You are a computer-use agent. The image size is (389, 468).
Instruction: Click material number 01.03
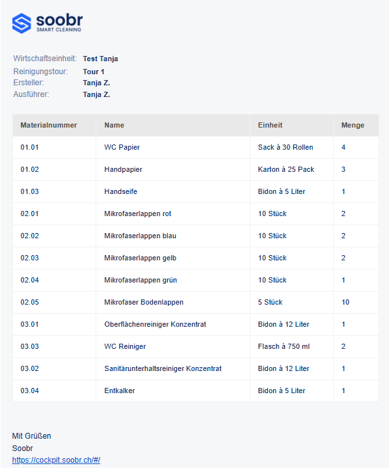coord(29,191)
